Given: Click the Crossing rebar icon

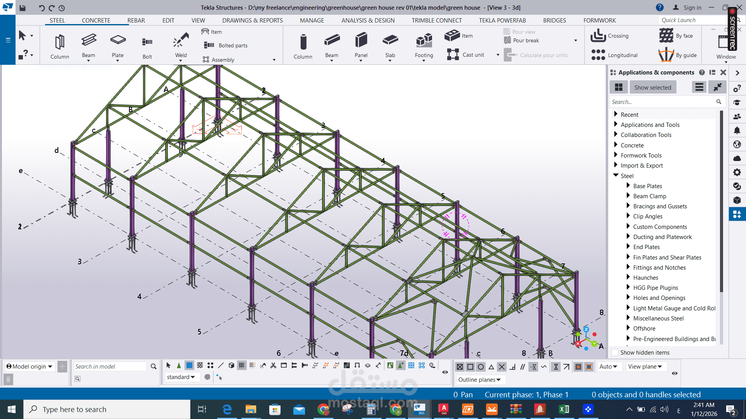Looking at the screenshot, I should (x=598, y=36).
